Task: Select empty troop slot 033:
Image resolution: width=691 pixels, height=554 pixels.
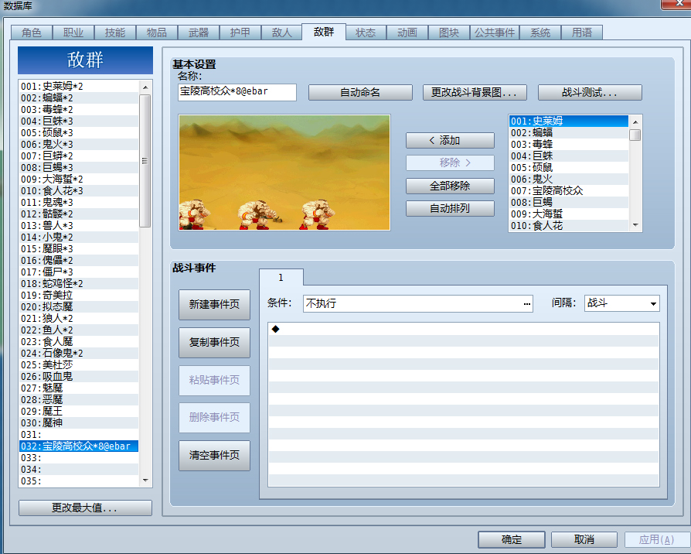Action: click(x=79, y=458)
